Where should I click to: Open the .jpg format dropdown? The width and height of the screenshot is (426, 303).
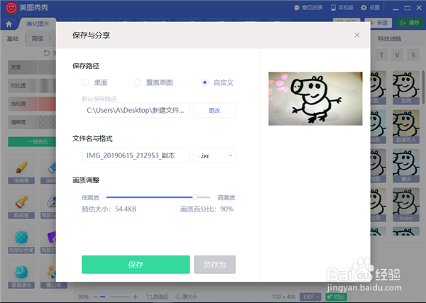pyautogui.click(x=214, y=155)
